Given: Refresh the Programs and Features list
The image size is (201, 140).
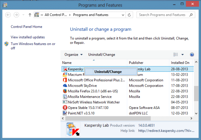Looking at the screenshot, I should coord(129,15).
